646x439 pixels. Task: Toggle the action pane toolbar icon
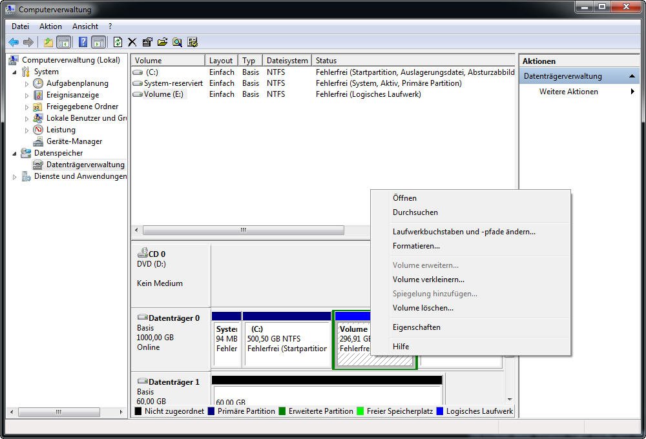98,42
